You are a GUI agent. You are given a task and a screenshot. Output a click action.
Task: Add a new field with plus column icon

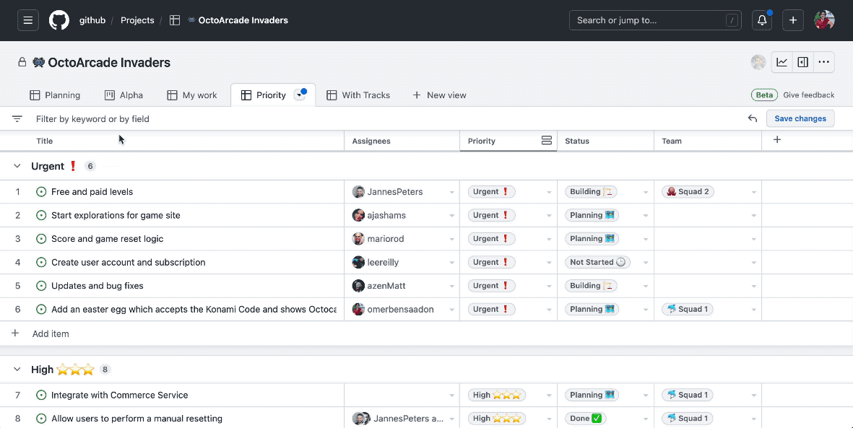[777, 140]
